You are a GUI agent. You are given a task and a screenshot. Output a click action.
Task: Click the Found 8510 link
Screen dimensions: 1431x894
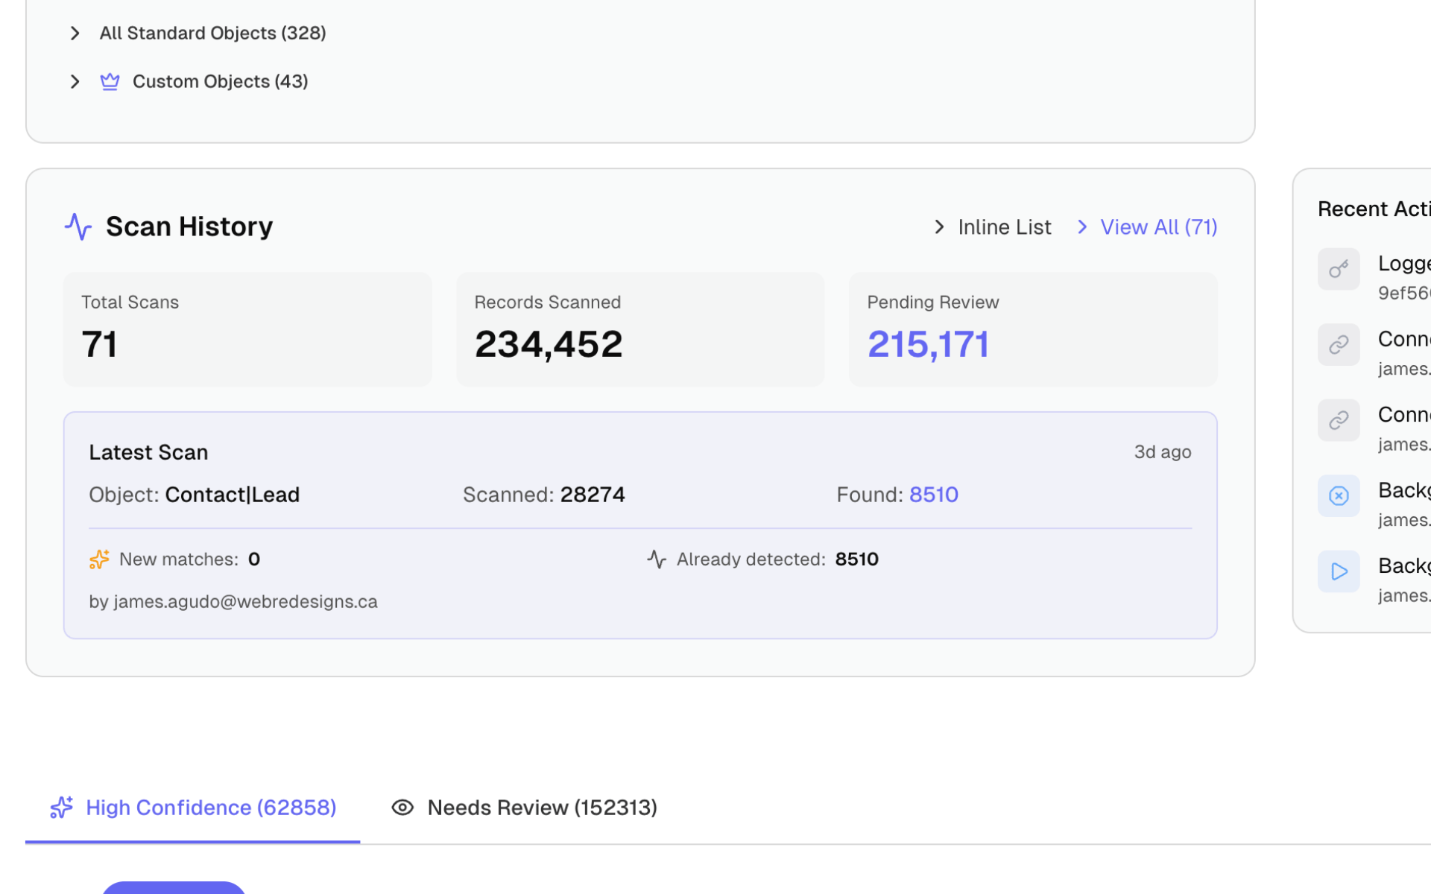[x=933, y=495]
